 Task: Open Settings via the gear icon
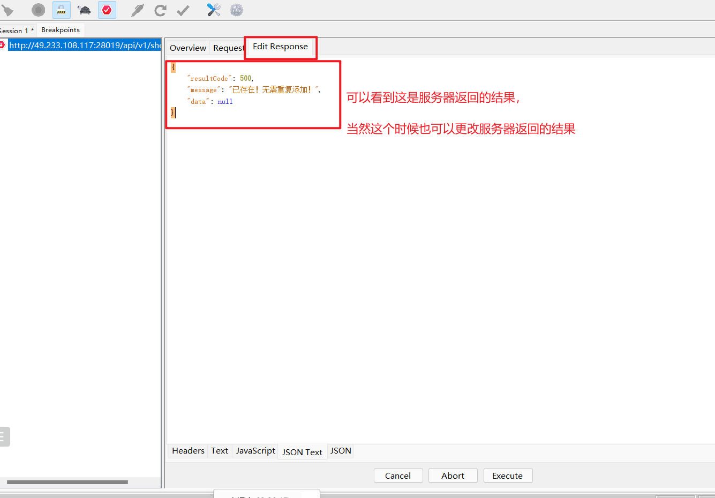[x=237, y=10]
